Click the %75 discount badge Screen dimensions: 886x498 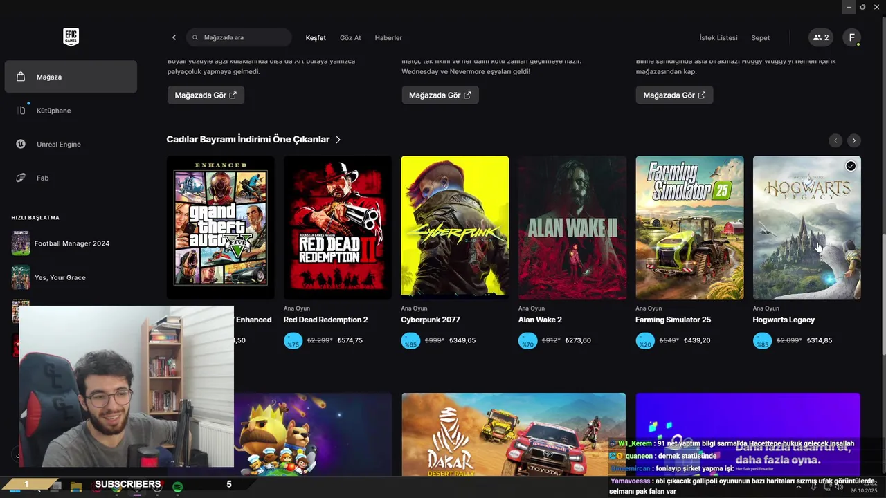tap(293, 340)
